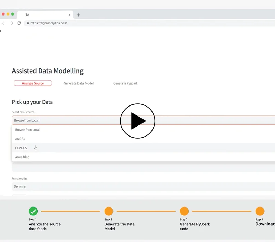Screen dimensions: 275x242
Task: Click the orange Step 3 circle
Action: tap(184, 211)
